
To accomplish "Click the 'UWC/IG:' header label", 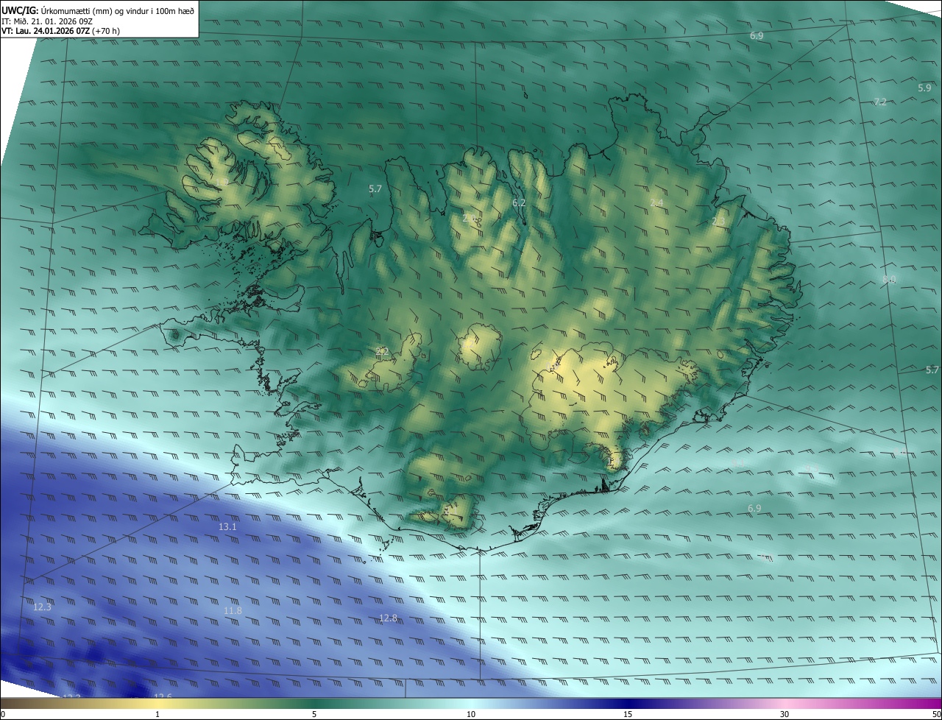I will (x=19, y=10).
